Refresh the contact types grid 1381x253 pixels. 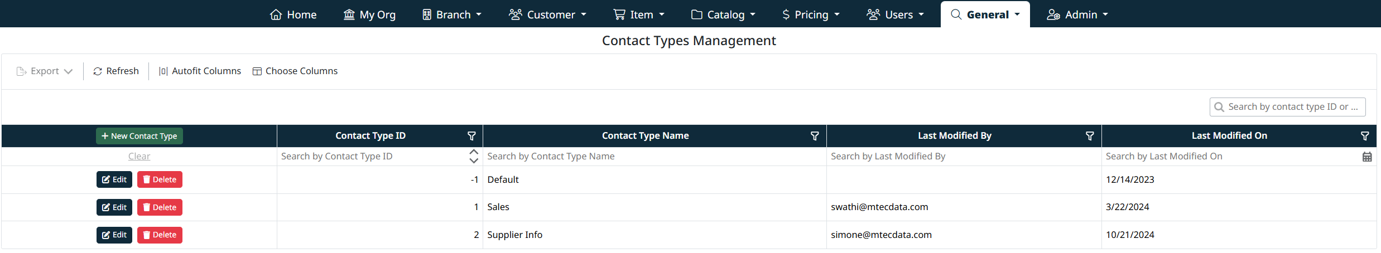(116, 71)
